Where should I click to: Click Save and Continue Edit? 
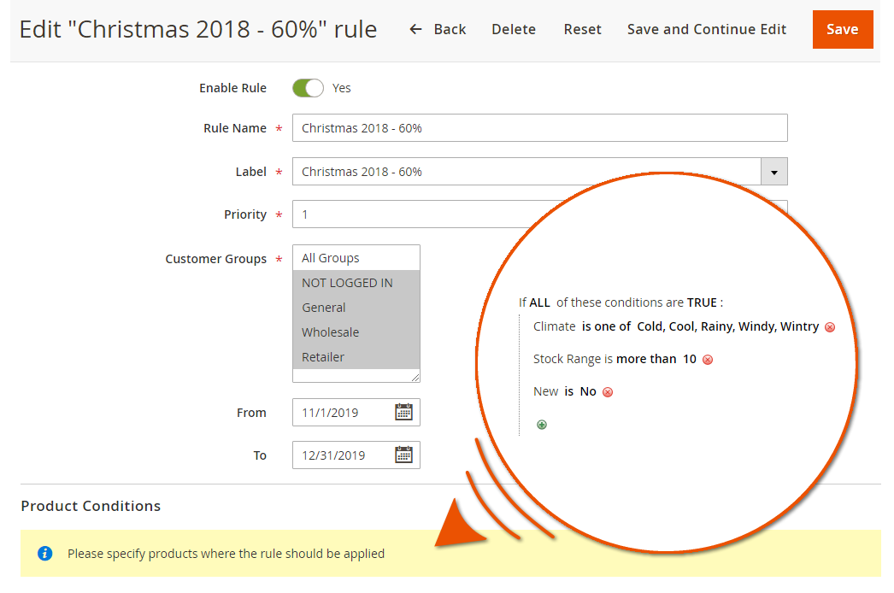click(706, 29)
